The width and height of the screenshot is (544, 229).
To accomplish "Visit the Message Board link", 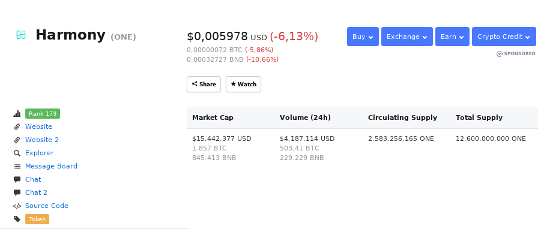I will (52, 166).
